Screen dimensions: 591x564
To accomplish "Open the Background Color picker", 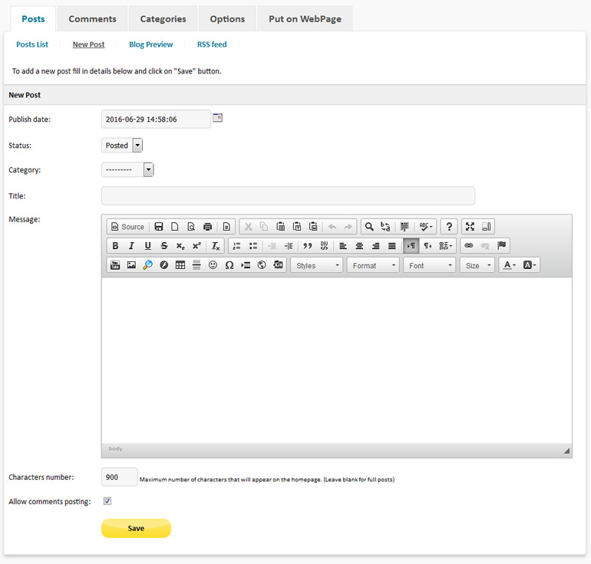I will coord(529,265).
